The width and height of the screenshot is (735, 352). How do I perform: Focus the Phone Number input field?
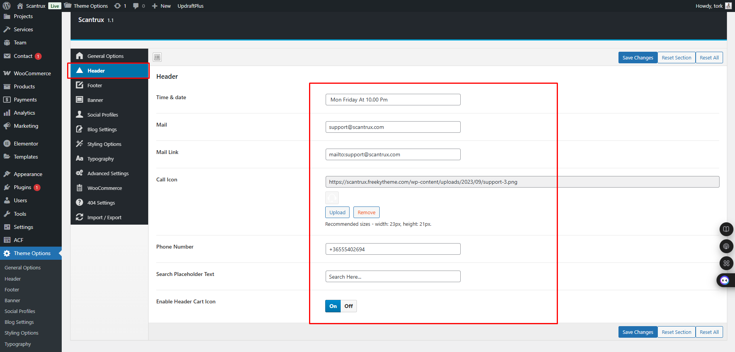393,249
